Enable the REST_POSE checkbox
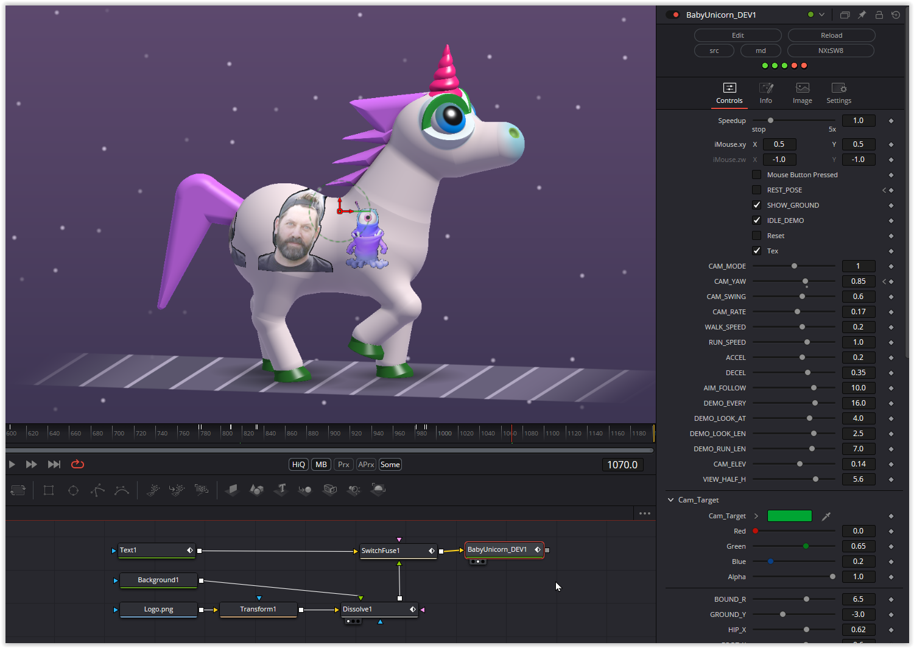Screen dimensions: 914x648 (x=756, y=190)
